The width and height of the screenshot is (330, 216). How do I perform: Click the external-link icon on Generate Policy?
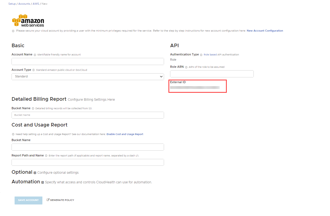tap(48, 200)
